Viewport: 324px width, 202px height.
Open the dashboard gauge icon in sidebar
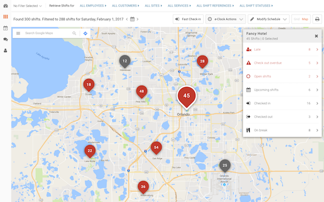tap(5, 5)
